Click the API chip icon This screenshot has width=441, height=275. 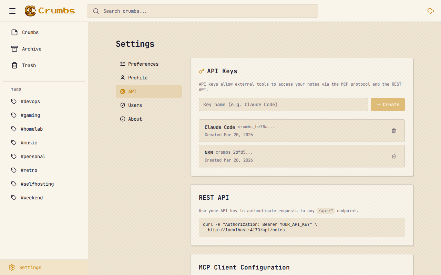pyautogui.click(x=123, y=91)
